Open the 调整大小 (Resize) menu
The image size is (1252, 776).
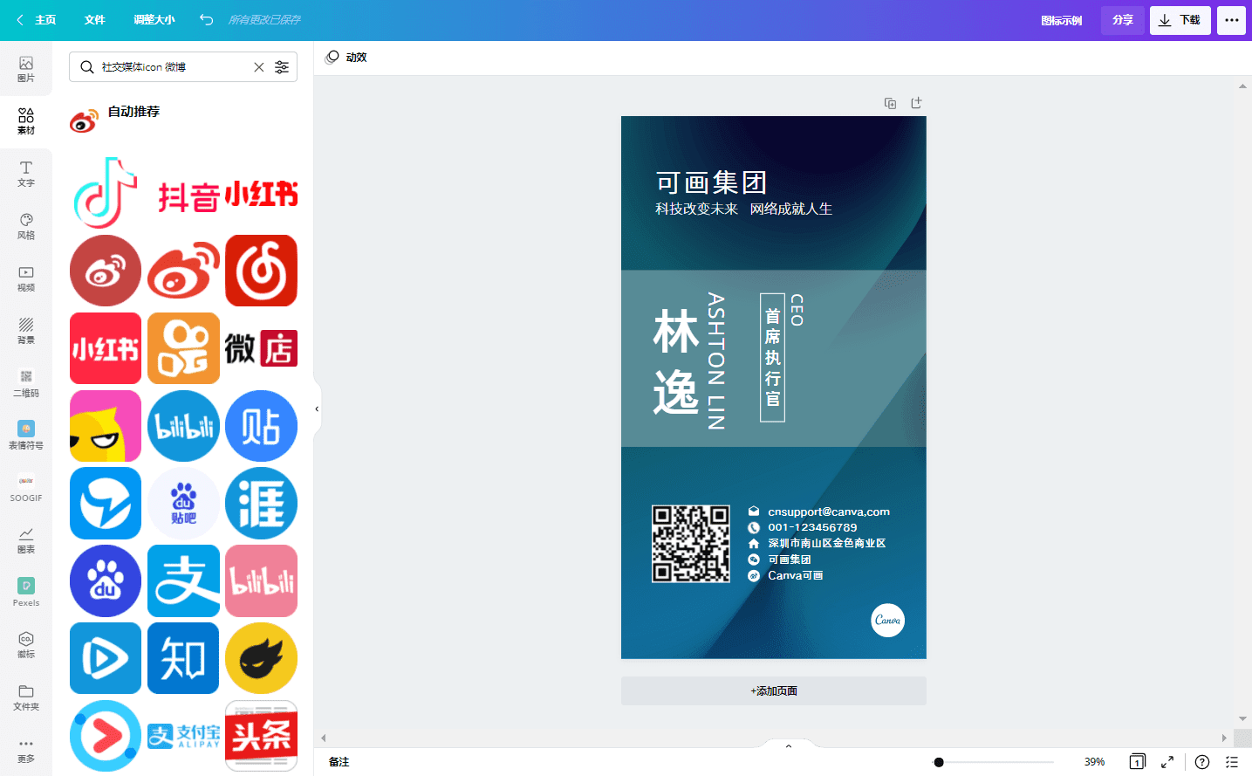click(154, 19)
